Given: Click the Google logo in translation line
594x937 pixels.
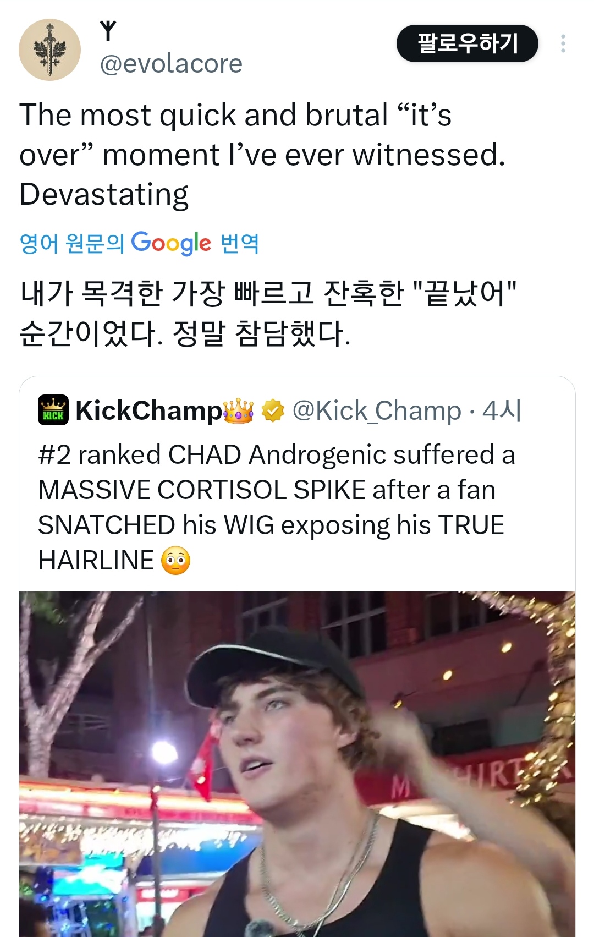Looking at the screenshot, I should pos(171,243).
